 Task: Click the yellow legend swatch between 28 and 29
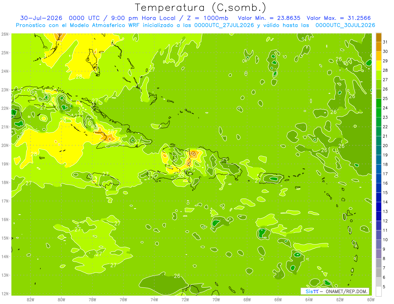coord(379,66)
